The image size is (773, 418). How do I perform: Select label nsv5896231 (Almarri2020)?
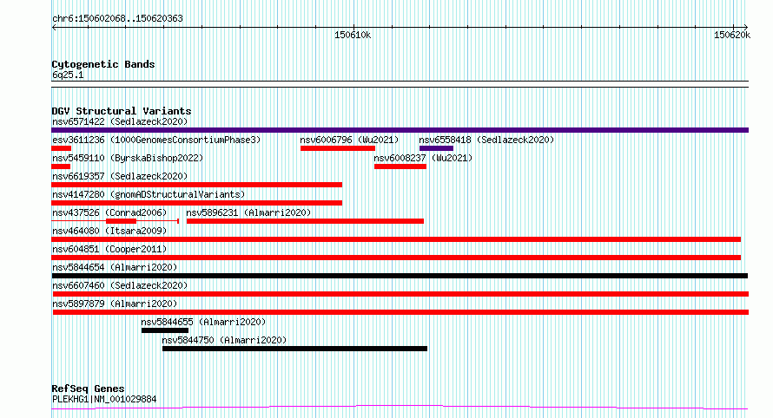[248, 212]
